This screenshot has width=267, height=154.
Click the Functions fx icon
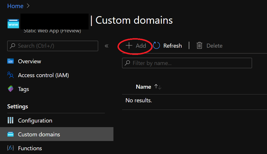tap(10, 148)
